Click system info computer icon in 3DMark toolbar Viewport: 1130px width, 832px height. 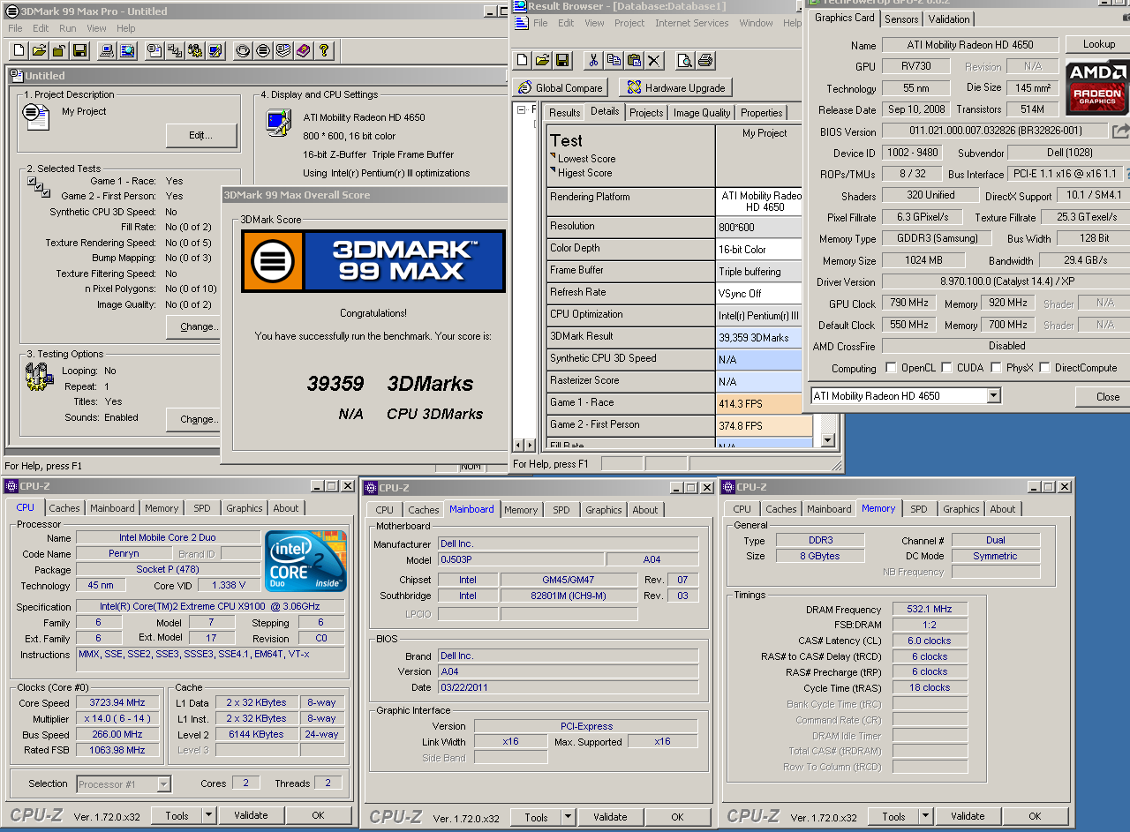point(106,50)
